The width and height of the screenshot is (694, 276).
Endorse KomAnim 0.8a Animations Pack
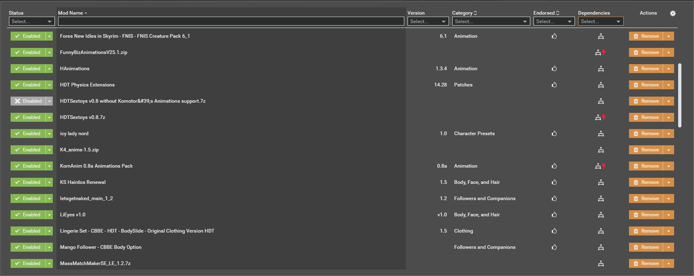click(x=554, y=166)
